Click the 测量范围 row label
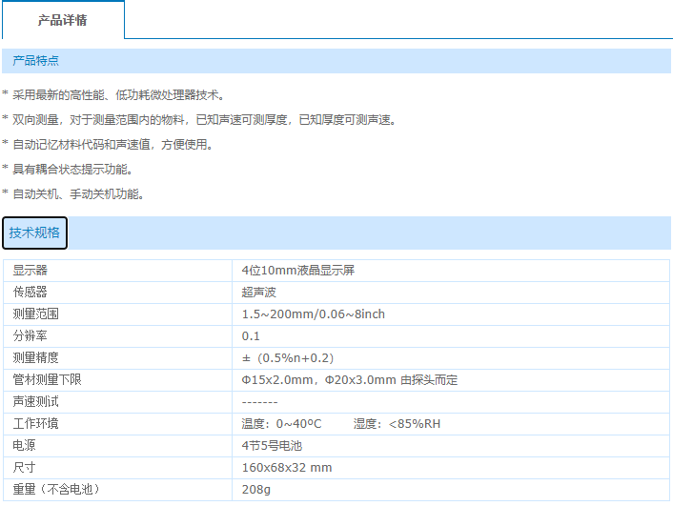This screenshot has width=673, height=506. click(35, 314)
